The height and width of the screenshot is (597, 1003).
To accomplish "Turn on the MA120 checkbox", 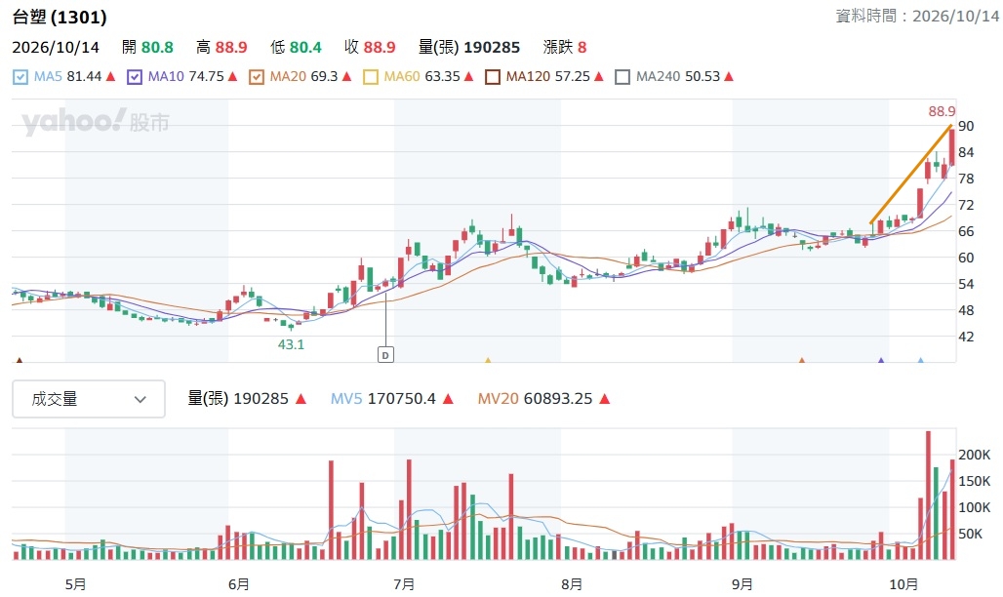I will (493, 77).
